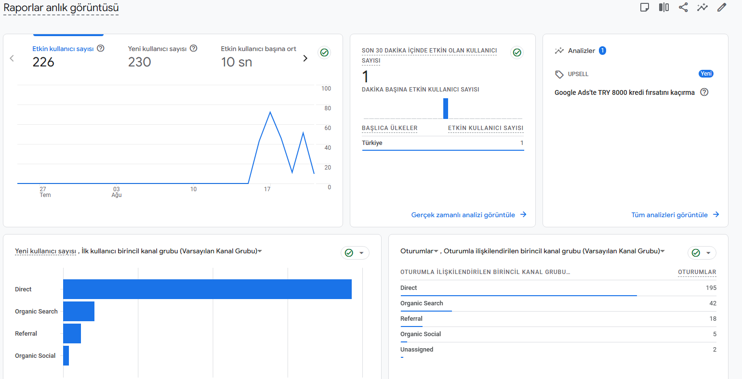Image resolution: width=742 pixels, height=379 pixels.
Task: Click the Organic Search bar in the chart
Action: tap(79, 311)
